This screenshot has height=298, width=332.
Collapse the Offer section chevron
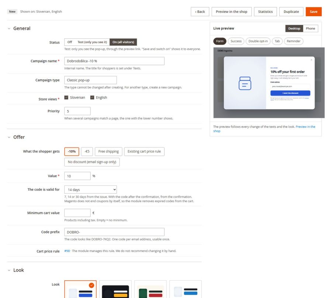(x=9, y=137)
